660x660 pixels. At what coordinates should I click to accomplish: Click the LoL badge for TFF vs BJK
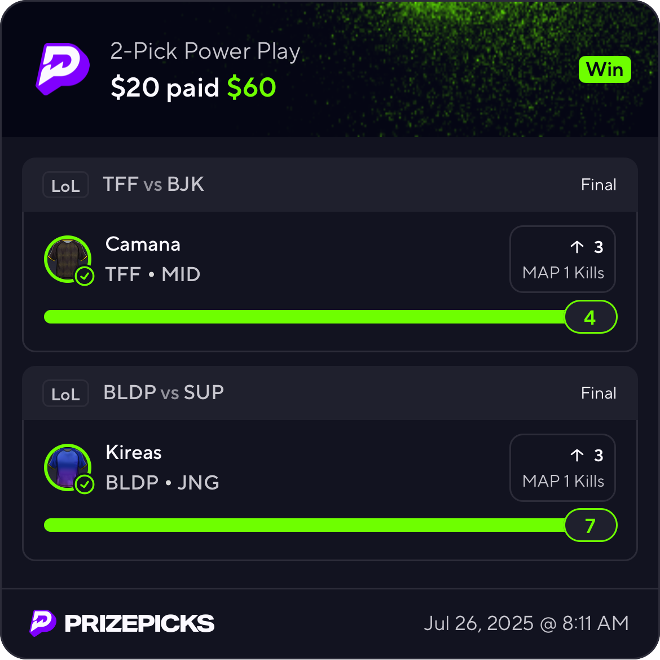[x=65, y=185]
